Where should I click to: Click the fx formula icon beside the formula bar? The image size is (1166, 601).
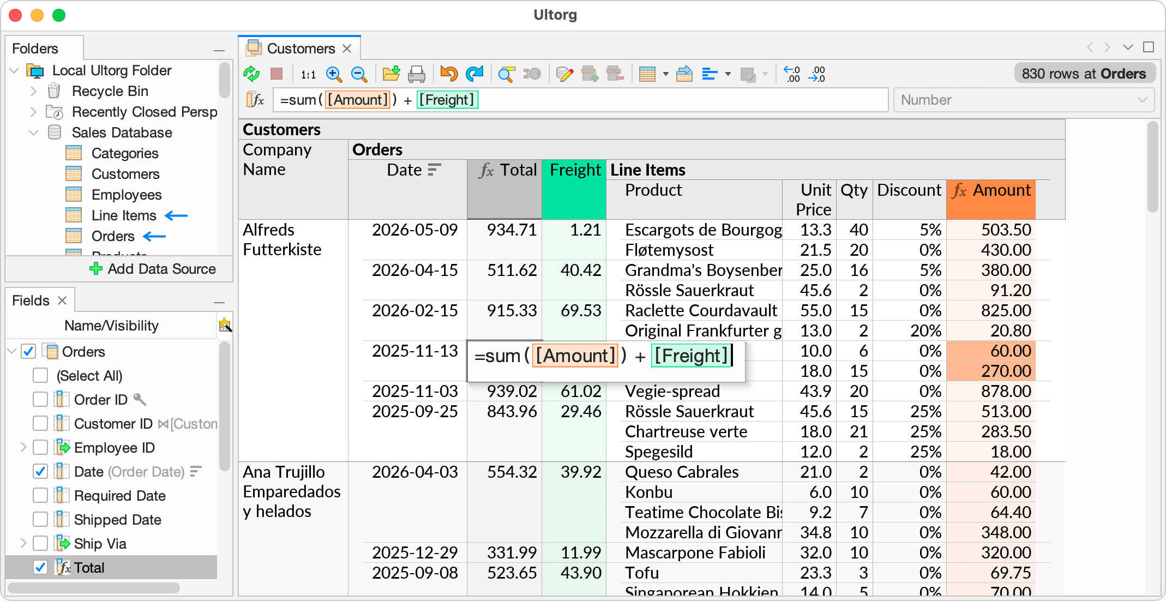click(255, 100)
